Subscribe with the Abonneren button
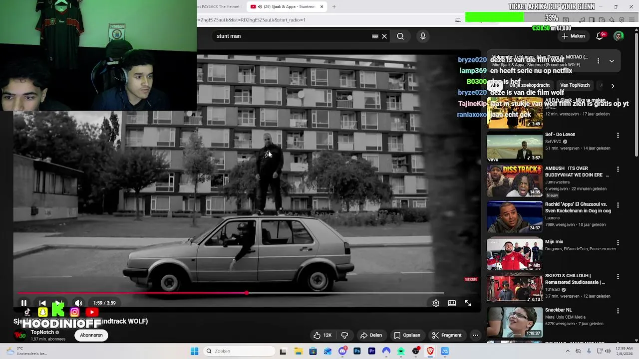 coord(91,335)
